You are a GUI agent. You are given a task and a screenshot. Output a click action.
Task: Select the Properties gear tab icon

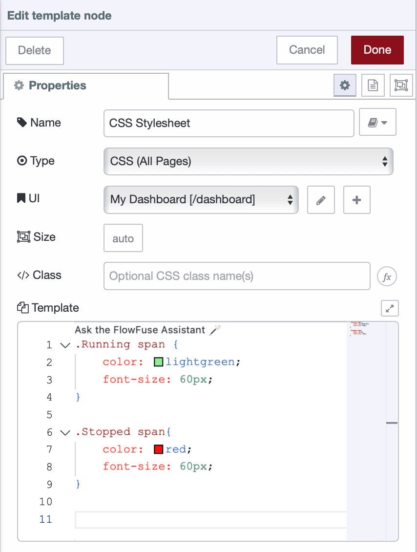[345, 85]
